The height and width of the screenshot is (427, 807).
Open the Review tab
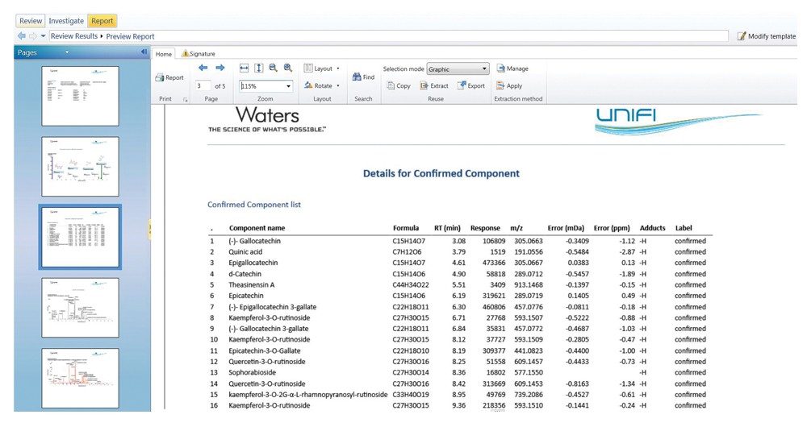tap(31, 21)
